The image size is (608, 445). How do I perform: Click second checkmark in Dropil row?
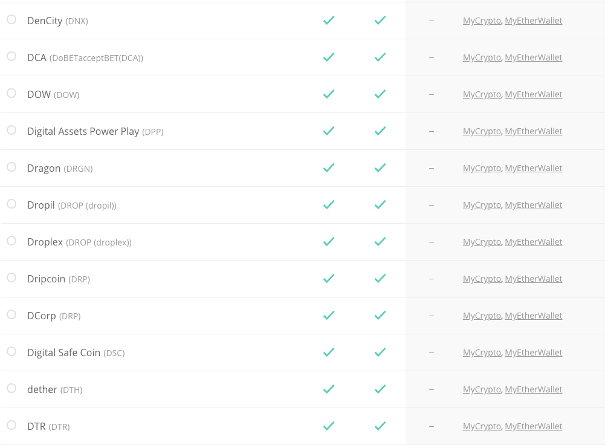(380, 205)
